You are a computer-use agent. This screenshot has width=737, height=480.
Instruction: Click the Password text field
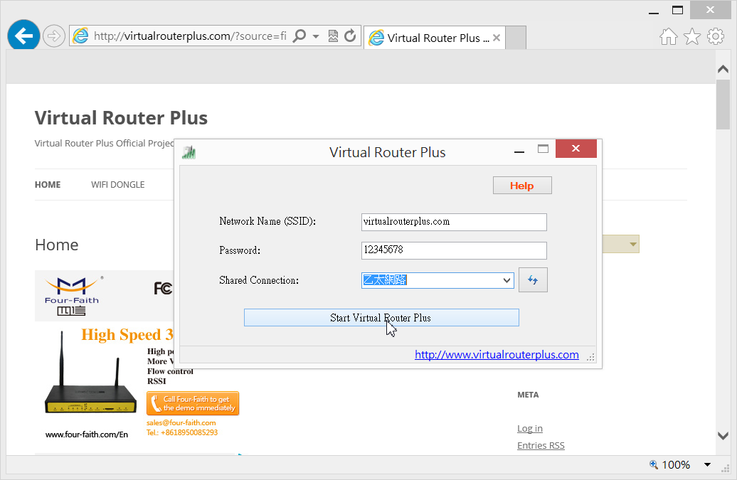point(454,250)
